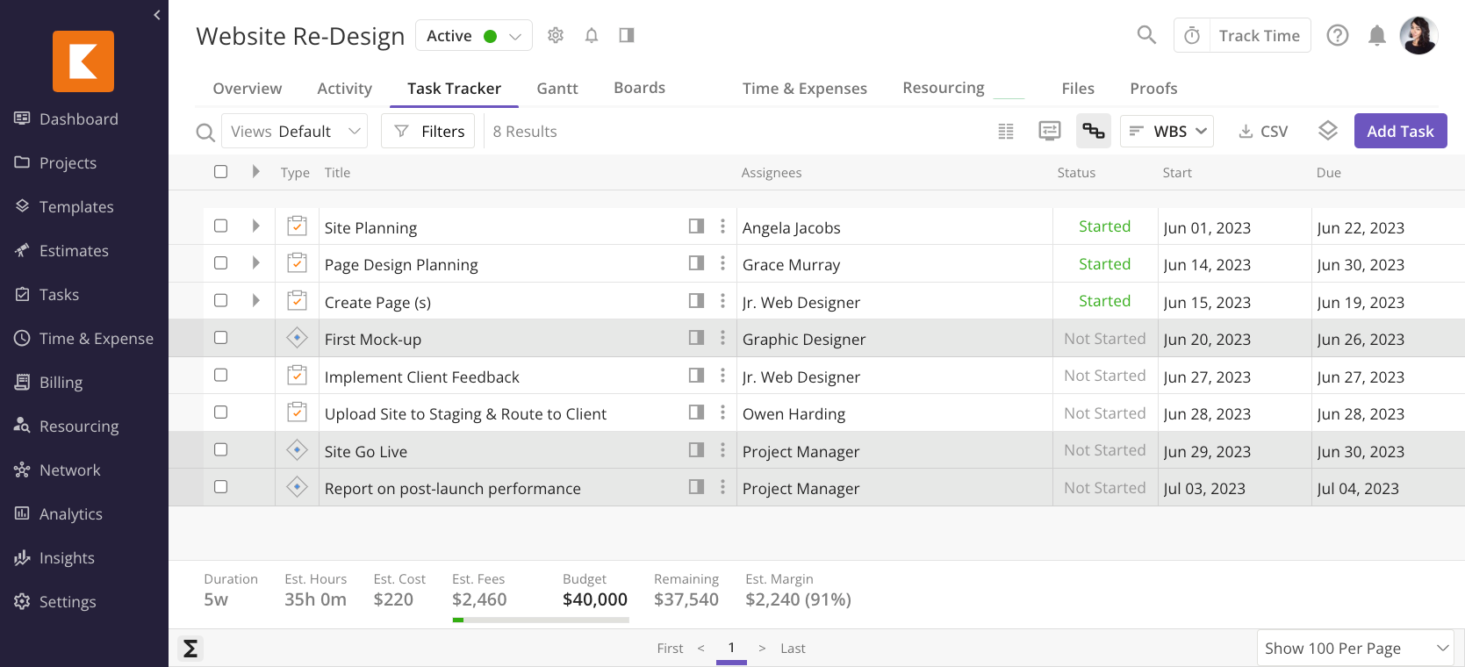Open the summation totals icon

[x=190, y=649]
